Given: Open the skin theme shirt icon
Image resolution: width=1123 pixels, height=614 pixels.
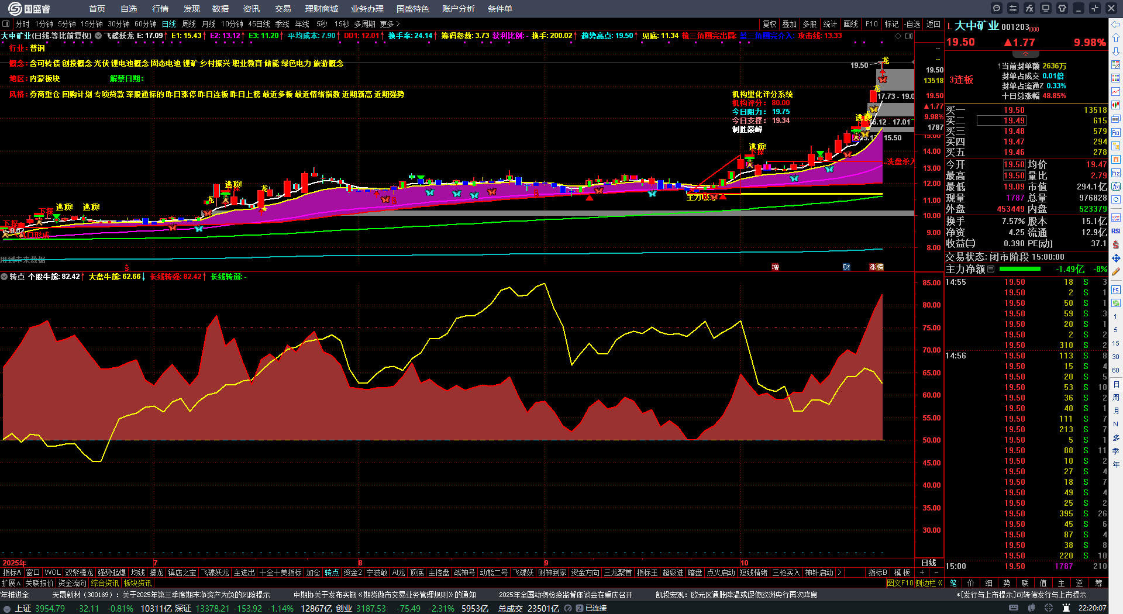Looking at the screenshot, I should coord(1062,8).
